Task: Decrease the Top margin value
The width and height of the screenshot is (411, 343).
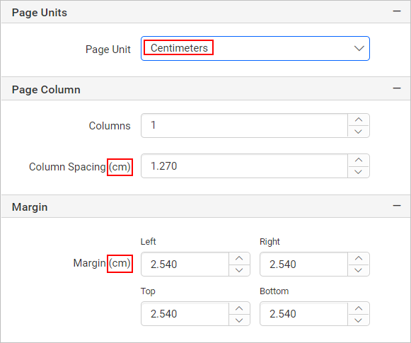Action: [239, 320]
